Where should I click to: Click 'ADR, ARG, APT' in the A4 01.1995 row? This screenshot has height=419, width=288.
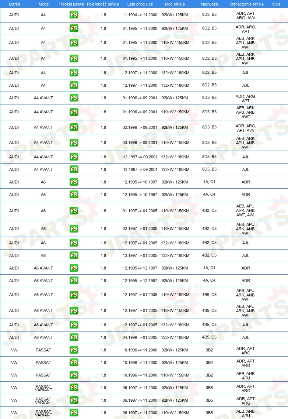[x=246, y=29]
